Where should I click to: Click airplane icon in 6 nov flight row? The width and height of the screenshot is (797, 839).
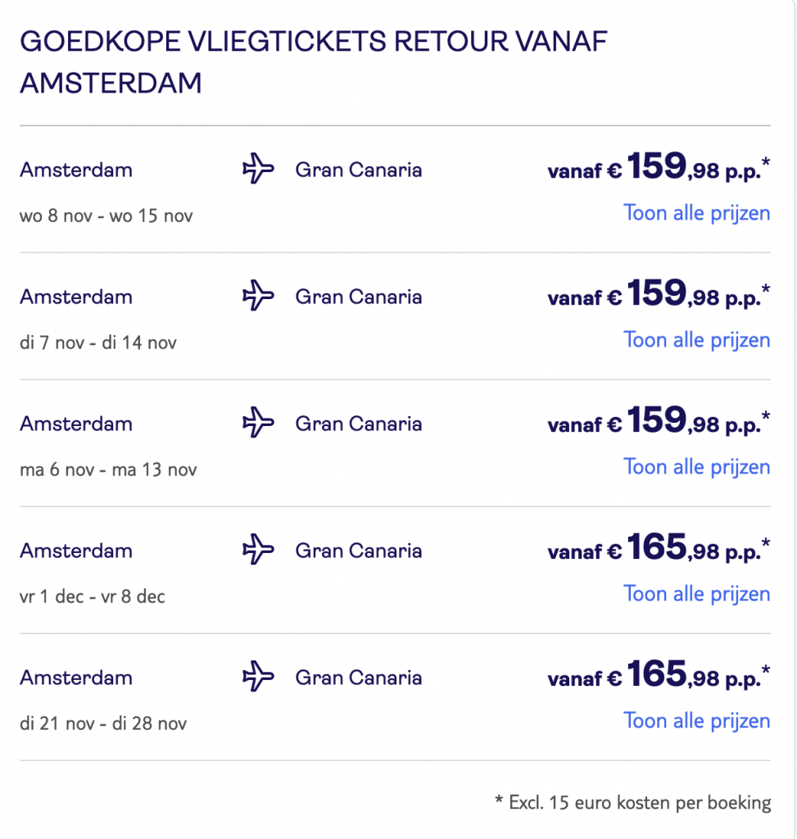click(x=258, y=424)
